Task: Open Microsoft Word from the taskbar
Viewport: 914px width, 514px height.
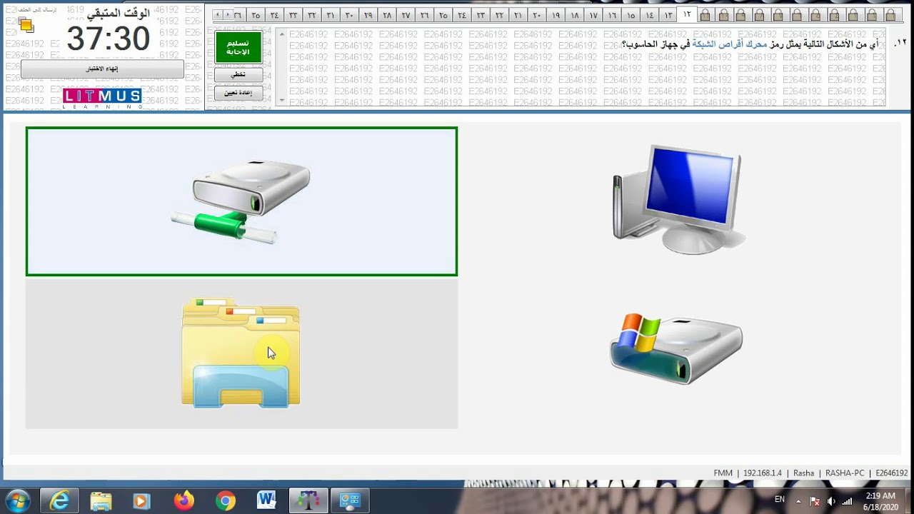Action: coord(266,501)
